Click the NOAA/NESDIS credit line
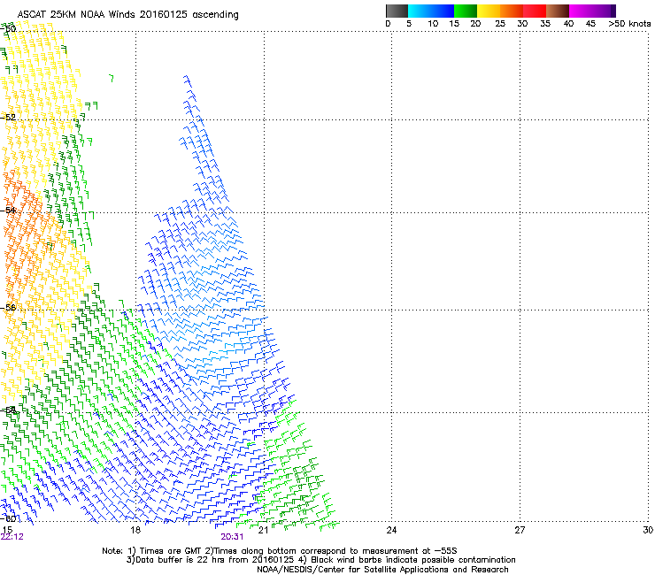 coord(382,570)
